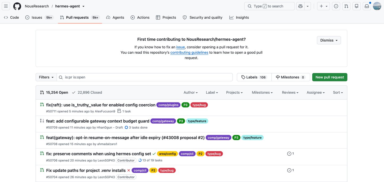This screenshot has height=182, width=384.
Task: Click the P2 label on preserve comments PR
Action: [x=200, y=154]
